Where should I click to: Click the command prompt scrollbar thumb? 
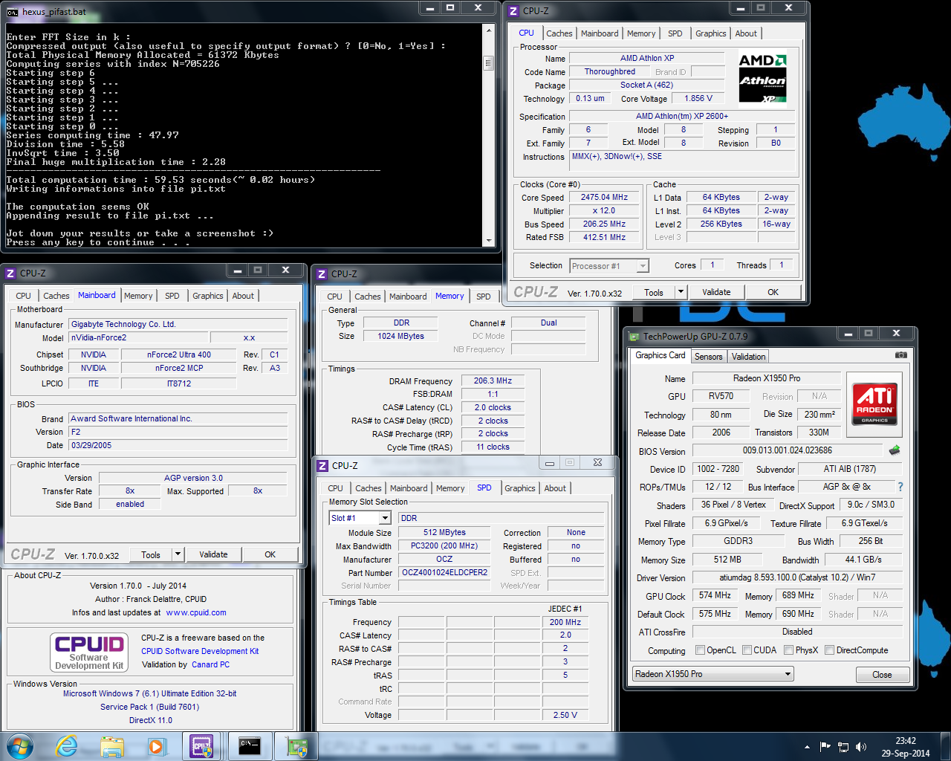click(x=489, y=63)
